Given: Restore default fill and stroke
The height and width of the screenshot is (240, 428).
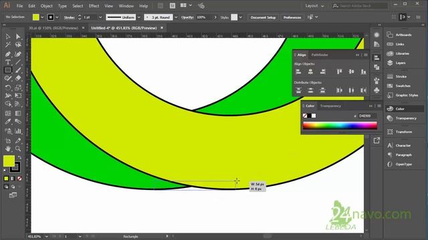Looking at the screenshot, I should tap(5, 171).
